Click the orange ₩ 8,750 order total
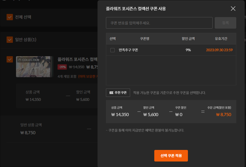Screen dimensions: 246x167 [223, 114]
